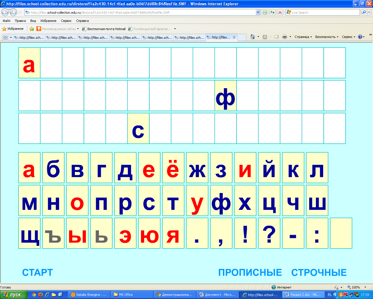Close the active browser tab
This screenshot has width=373, height=299.
pyautogui.click(x=234, y=37)
